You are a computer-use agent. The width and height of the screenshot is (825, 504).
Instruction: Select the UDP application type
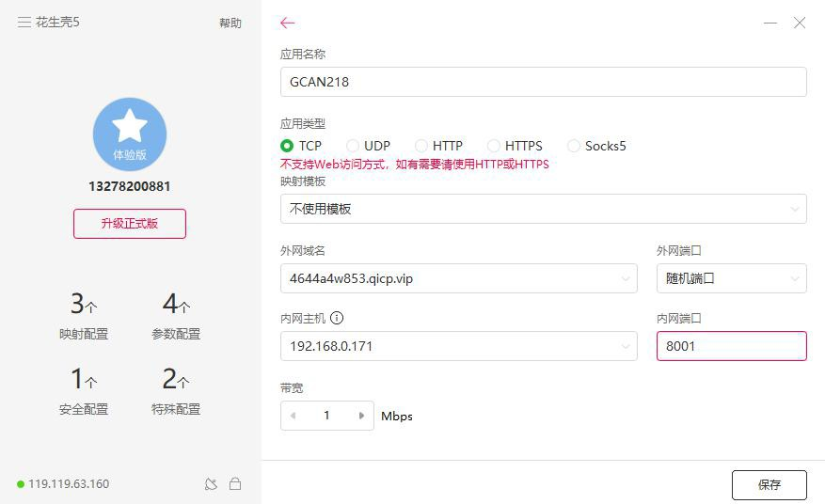[x=353, y=146]
